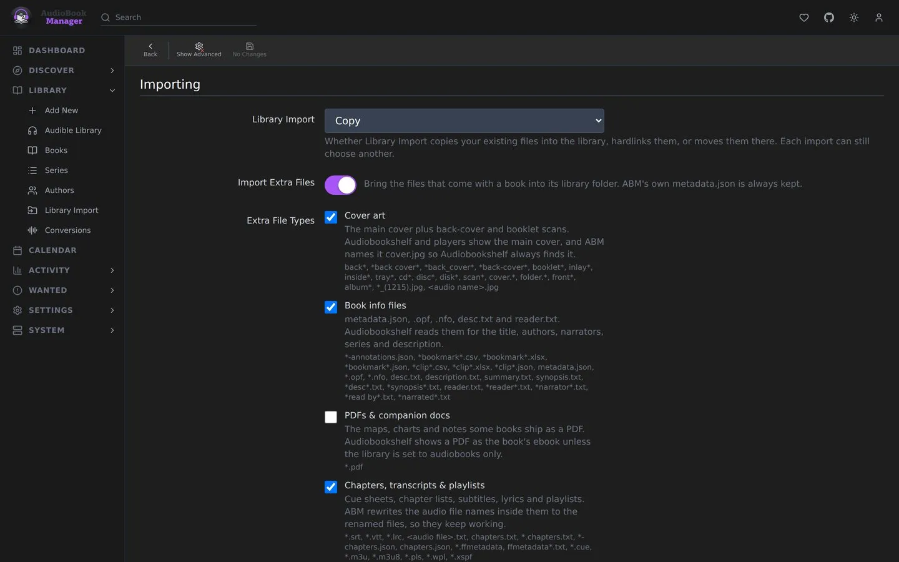Expand the Wanted menu chevron
This screenshot has height=562, width=899.
tap(112, 290)
